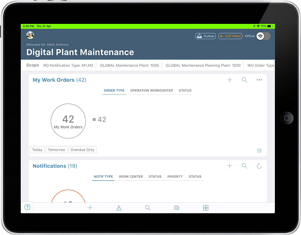This screenshot has height=235, width=301.
Task: Add a new work order with plus icon
Action: pos(230,80)
